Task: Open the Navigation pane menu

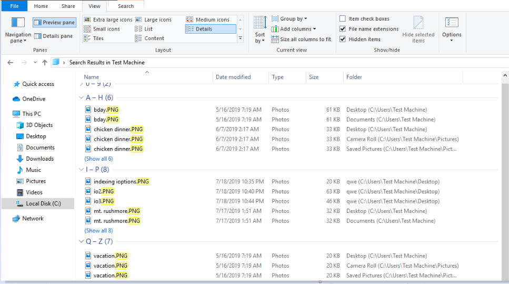Action: [x=18, y=30]
